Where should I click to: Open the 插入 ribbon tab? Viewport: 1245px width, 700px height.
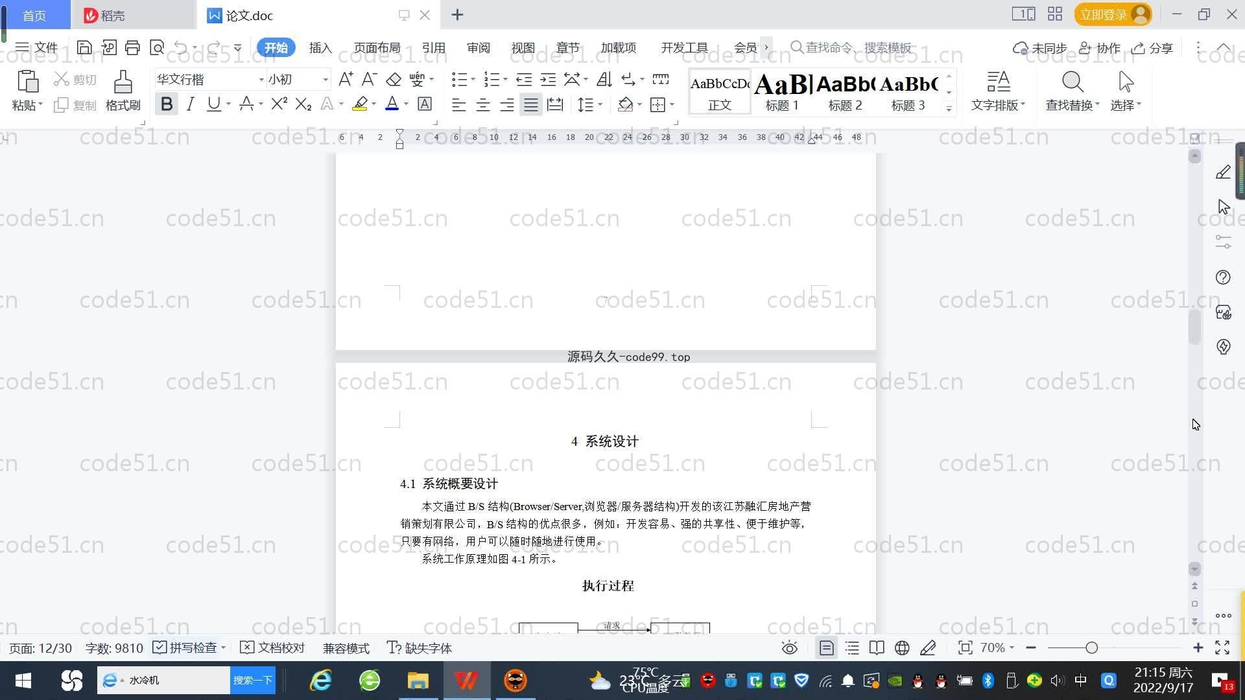(x=320, y=48)
